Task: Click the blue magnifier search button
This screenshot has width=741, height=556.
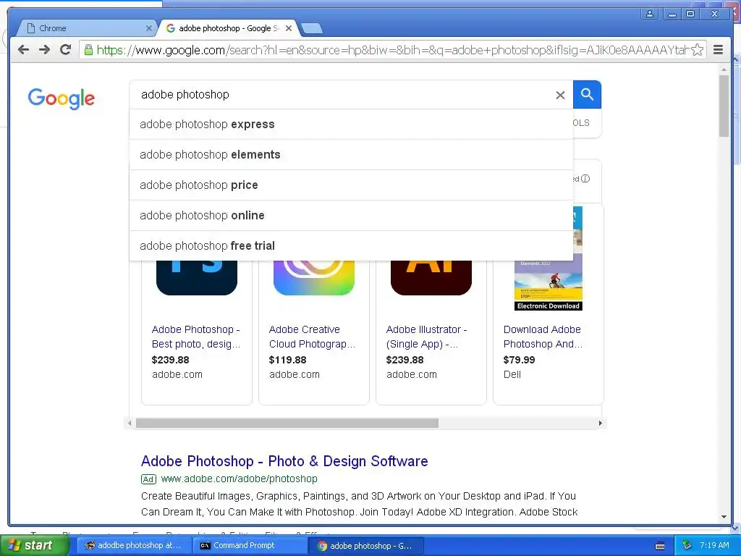Action: pos(587,95)
